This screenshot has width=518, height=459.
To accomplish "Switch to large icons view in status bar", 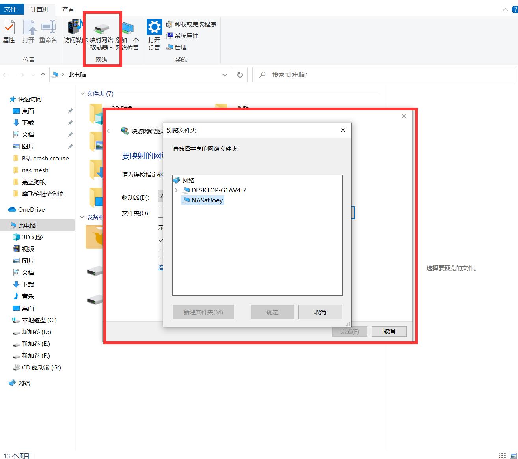I will 513,455.
